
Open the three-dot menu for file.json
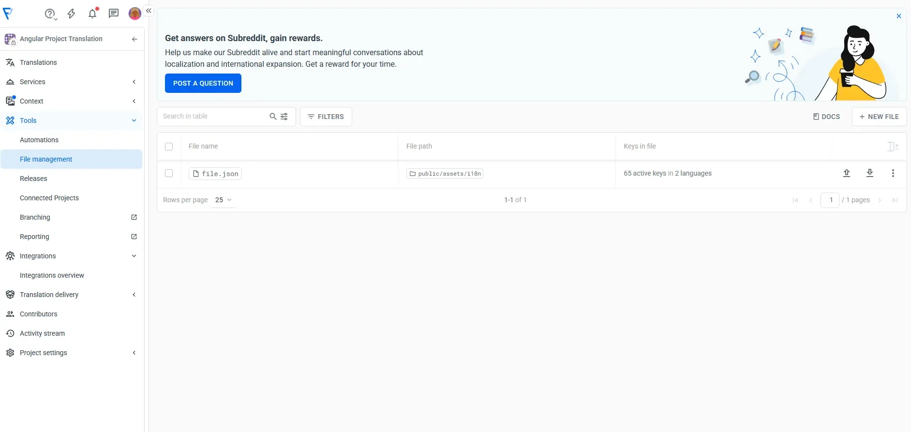pos(893,173)
